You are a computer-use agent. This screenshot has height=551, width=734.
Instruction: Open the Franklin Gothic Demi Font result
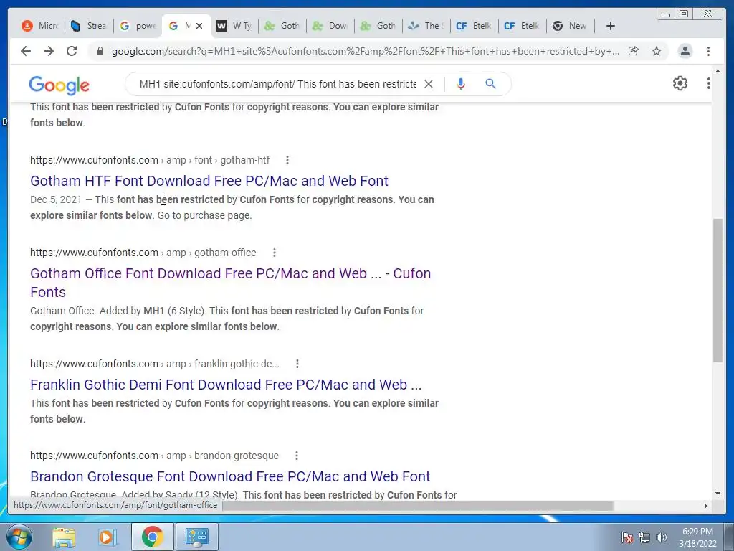tap(226, 385)
